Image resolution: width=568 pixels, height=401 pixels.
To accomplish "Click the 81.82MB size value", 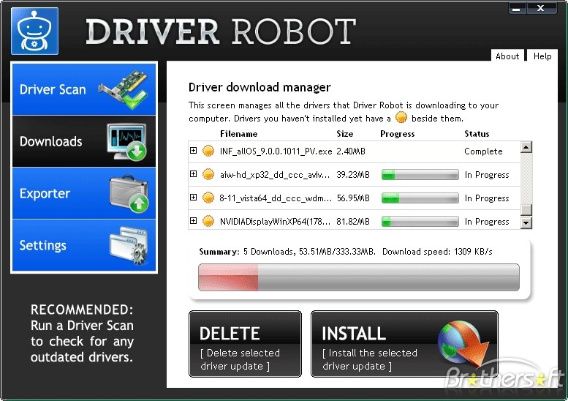I will (x=353, y=222).
